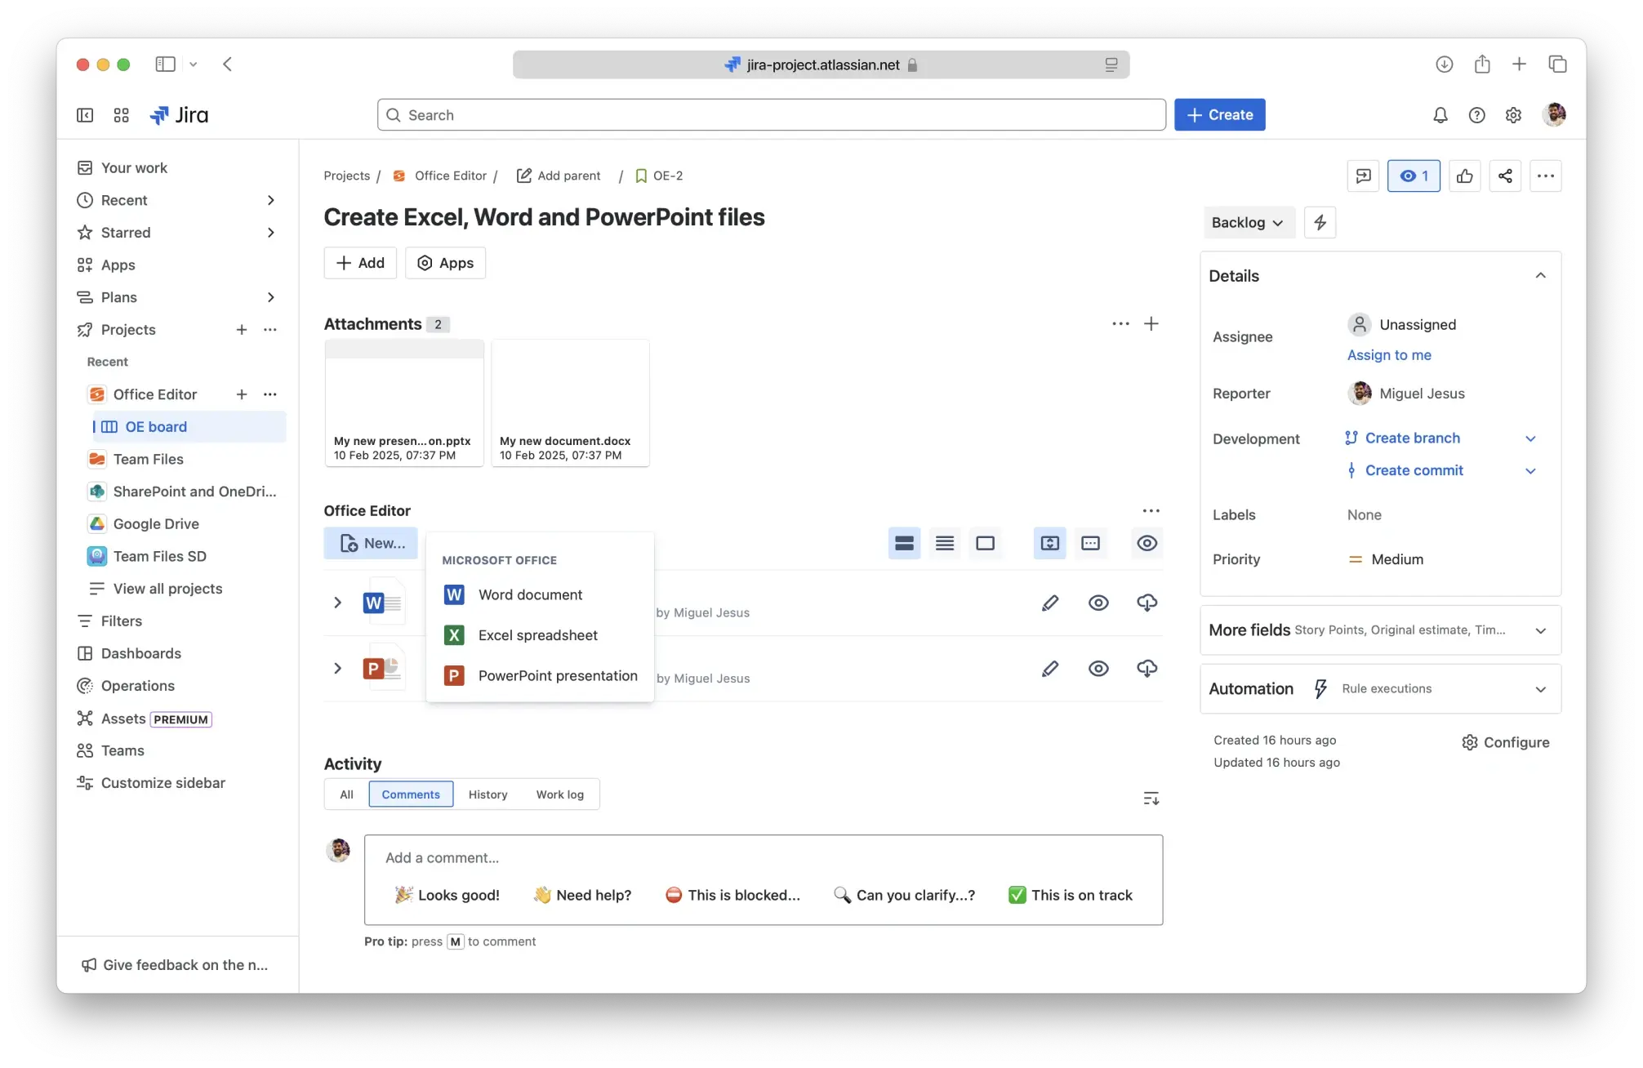Choose Excel spreadsheet from menu
1643x1068 pixels.
(x=540, y=635)
